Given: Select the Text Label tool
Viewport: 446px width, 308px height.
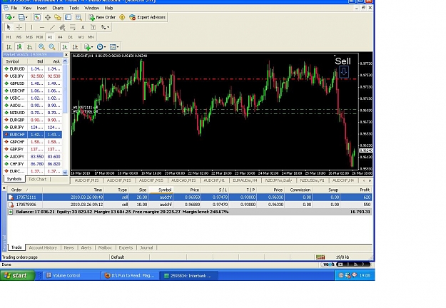Looking at the screenshot, I should 93,27.
